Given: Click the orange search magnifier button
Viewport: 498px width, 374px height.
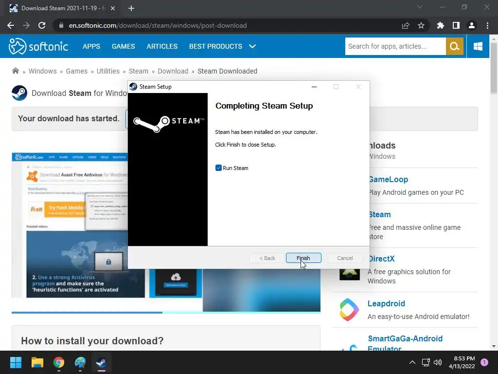Looking at the screenshot, I should click(x=455, y=46).
